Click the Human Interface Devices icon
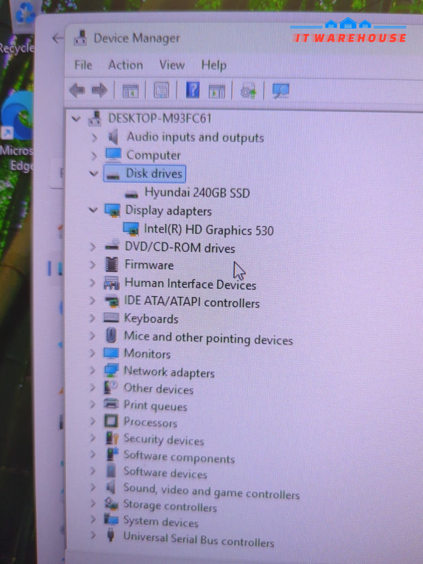This screenshot has width=423, height=564. pos(111,283)
